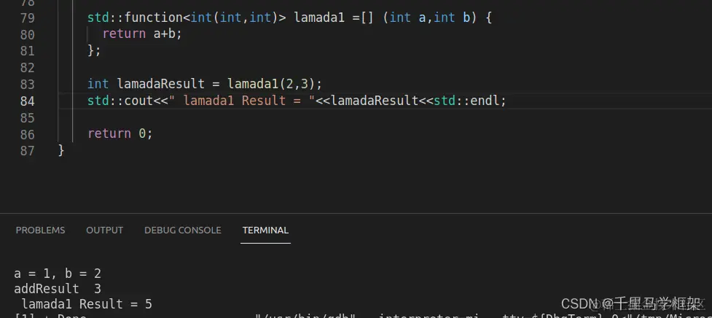Click line number 86 in the gutter
Image resolution: width=712 pixels, height=318 pixels.
pyautogui.click(x=27, y=134)
